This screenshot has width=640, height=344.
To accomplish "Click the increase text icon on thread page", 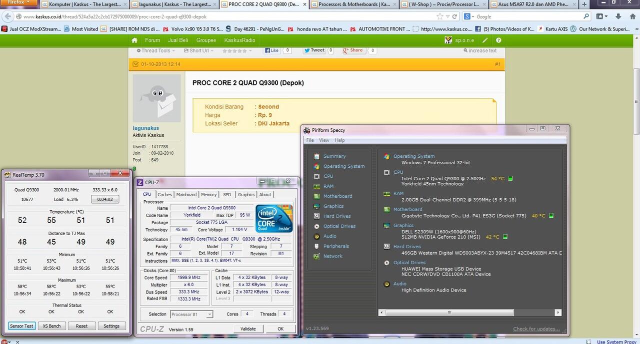I will tap(464, 50).
